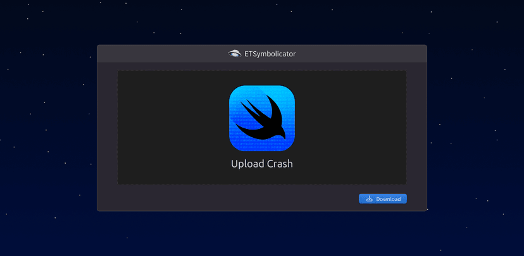This screenshot has height=256, width=524.
Task: Click the download tray icon inside button
Action: click(x=370, y=199)
